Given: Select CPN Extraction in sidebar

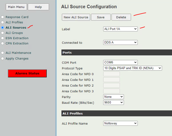Looking at the screenshot, I should click(2, 43).
